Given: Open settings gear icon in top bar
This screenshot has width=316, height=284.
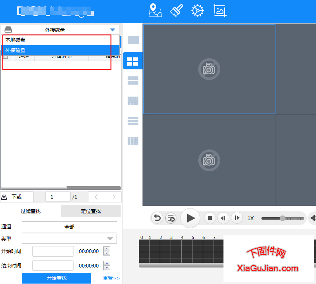Looking at the screenshot, I should (x=197, y=11).
